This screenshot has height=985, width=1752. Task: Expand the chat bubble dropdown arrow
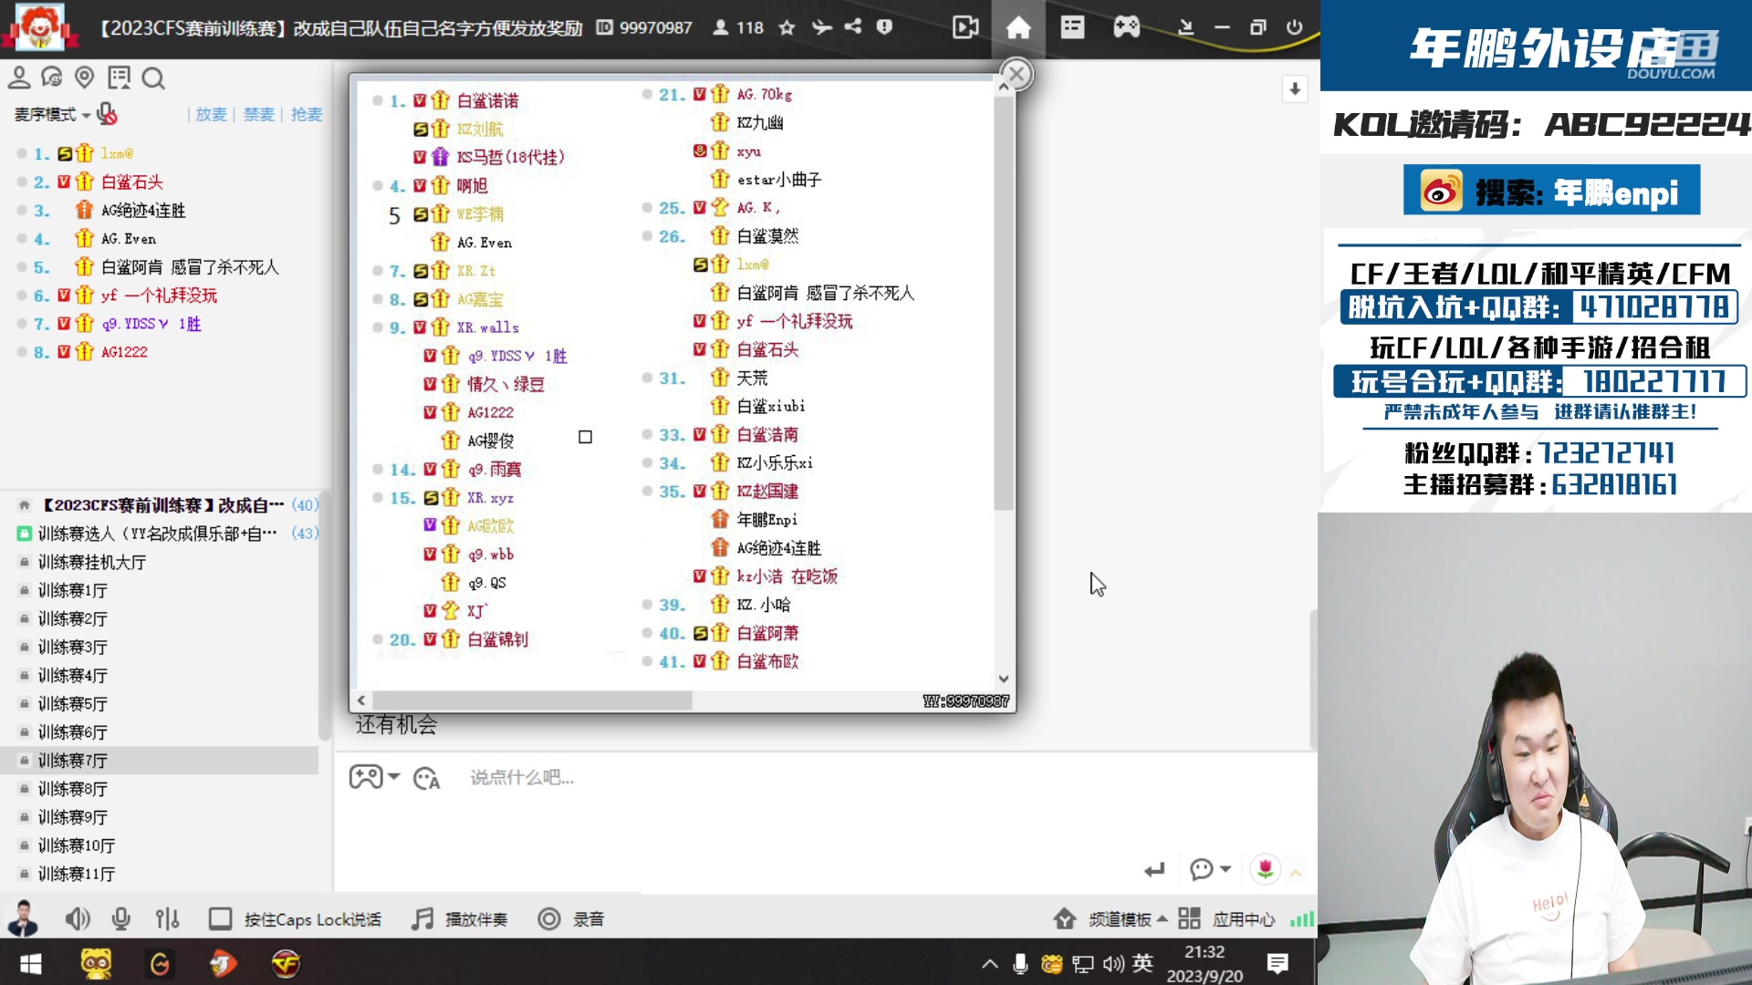click(1225, 869)
